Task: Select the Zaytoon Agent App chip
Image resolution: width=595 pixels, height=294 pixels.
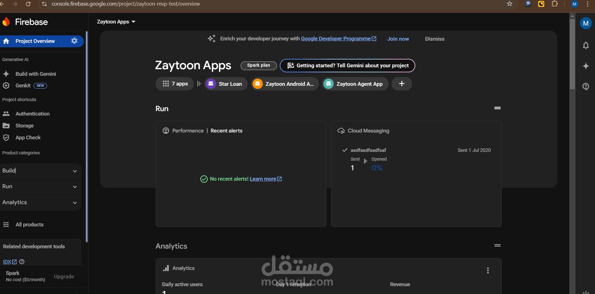Action: [355, 84]
